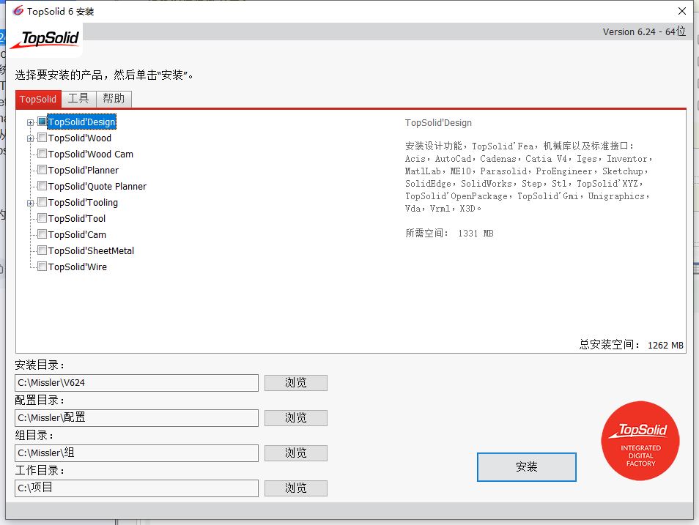Click the TopSolid 6 title bar icon
This screenshot has height=525, width=699.
pos(18,11)
